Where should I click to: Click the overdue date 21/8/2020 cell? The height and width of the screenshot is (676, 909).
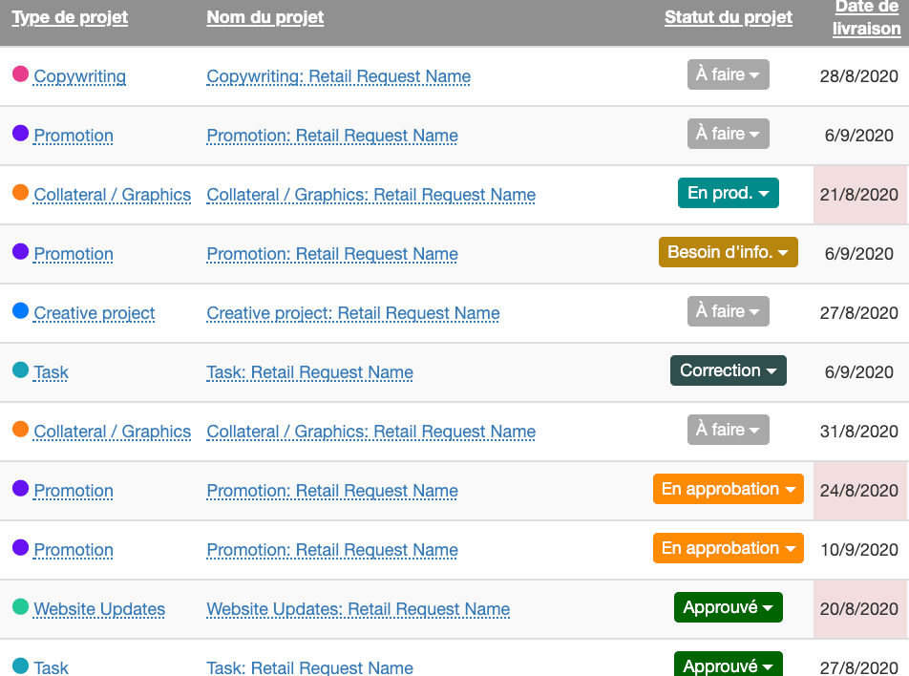coord(859,195)
